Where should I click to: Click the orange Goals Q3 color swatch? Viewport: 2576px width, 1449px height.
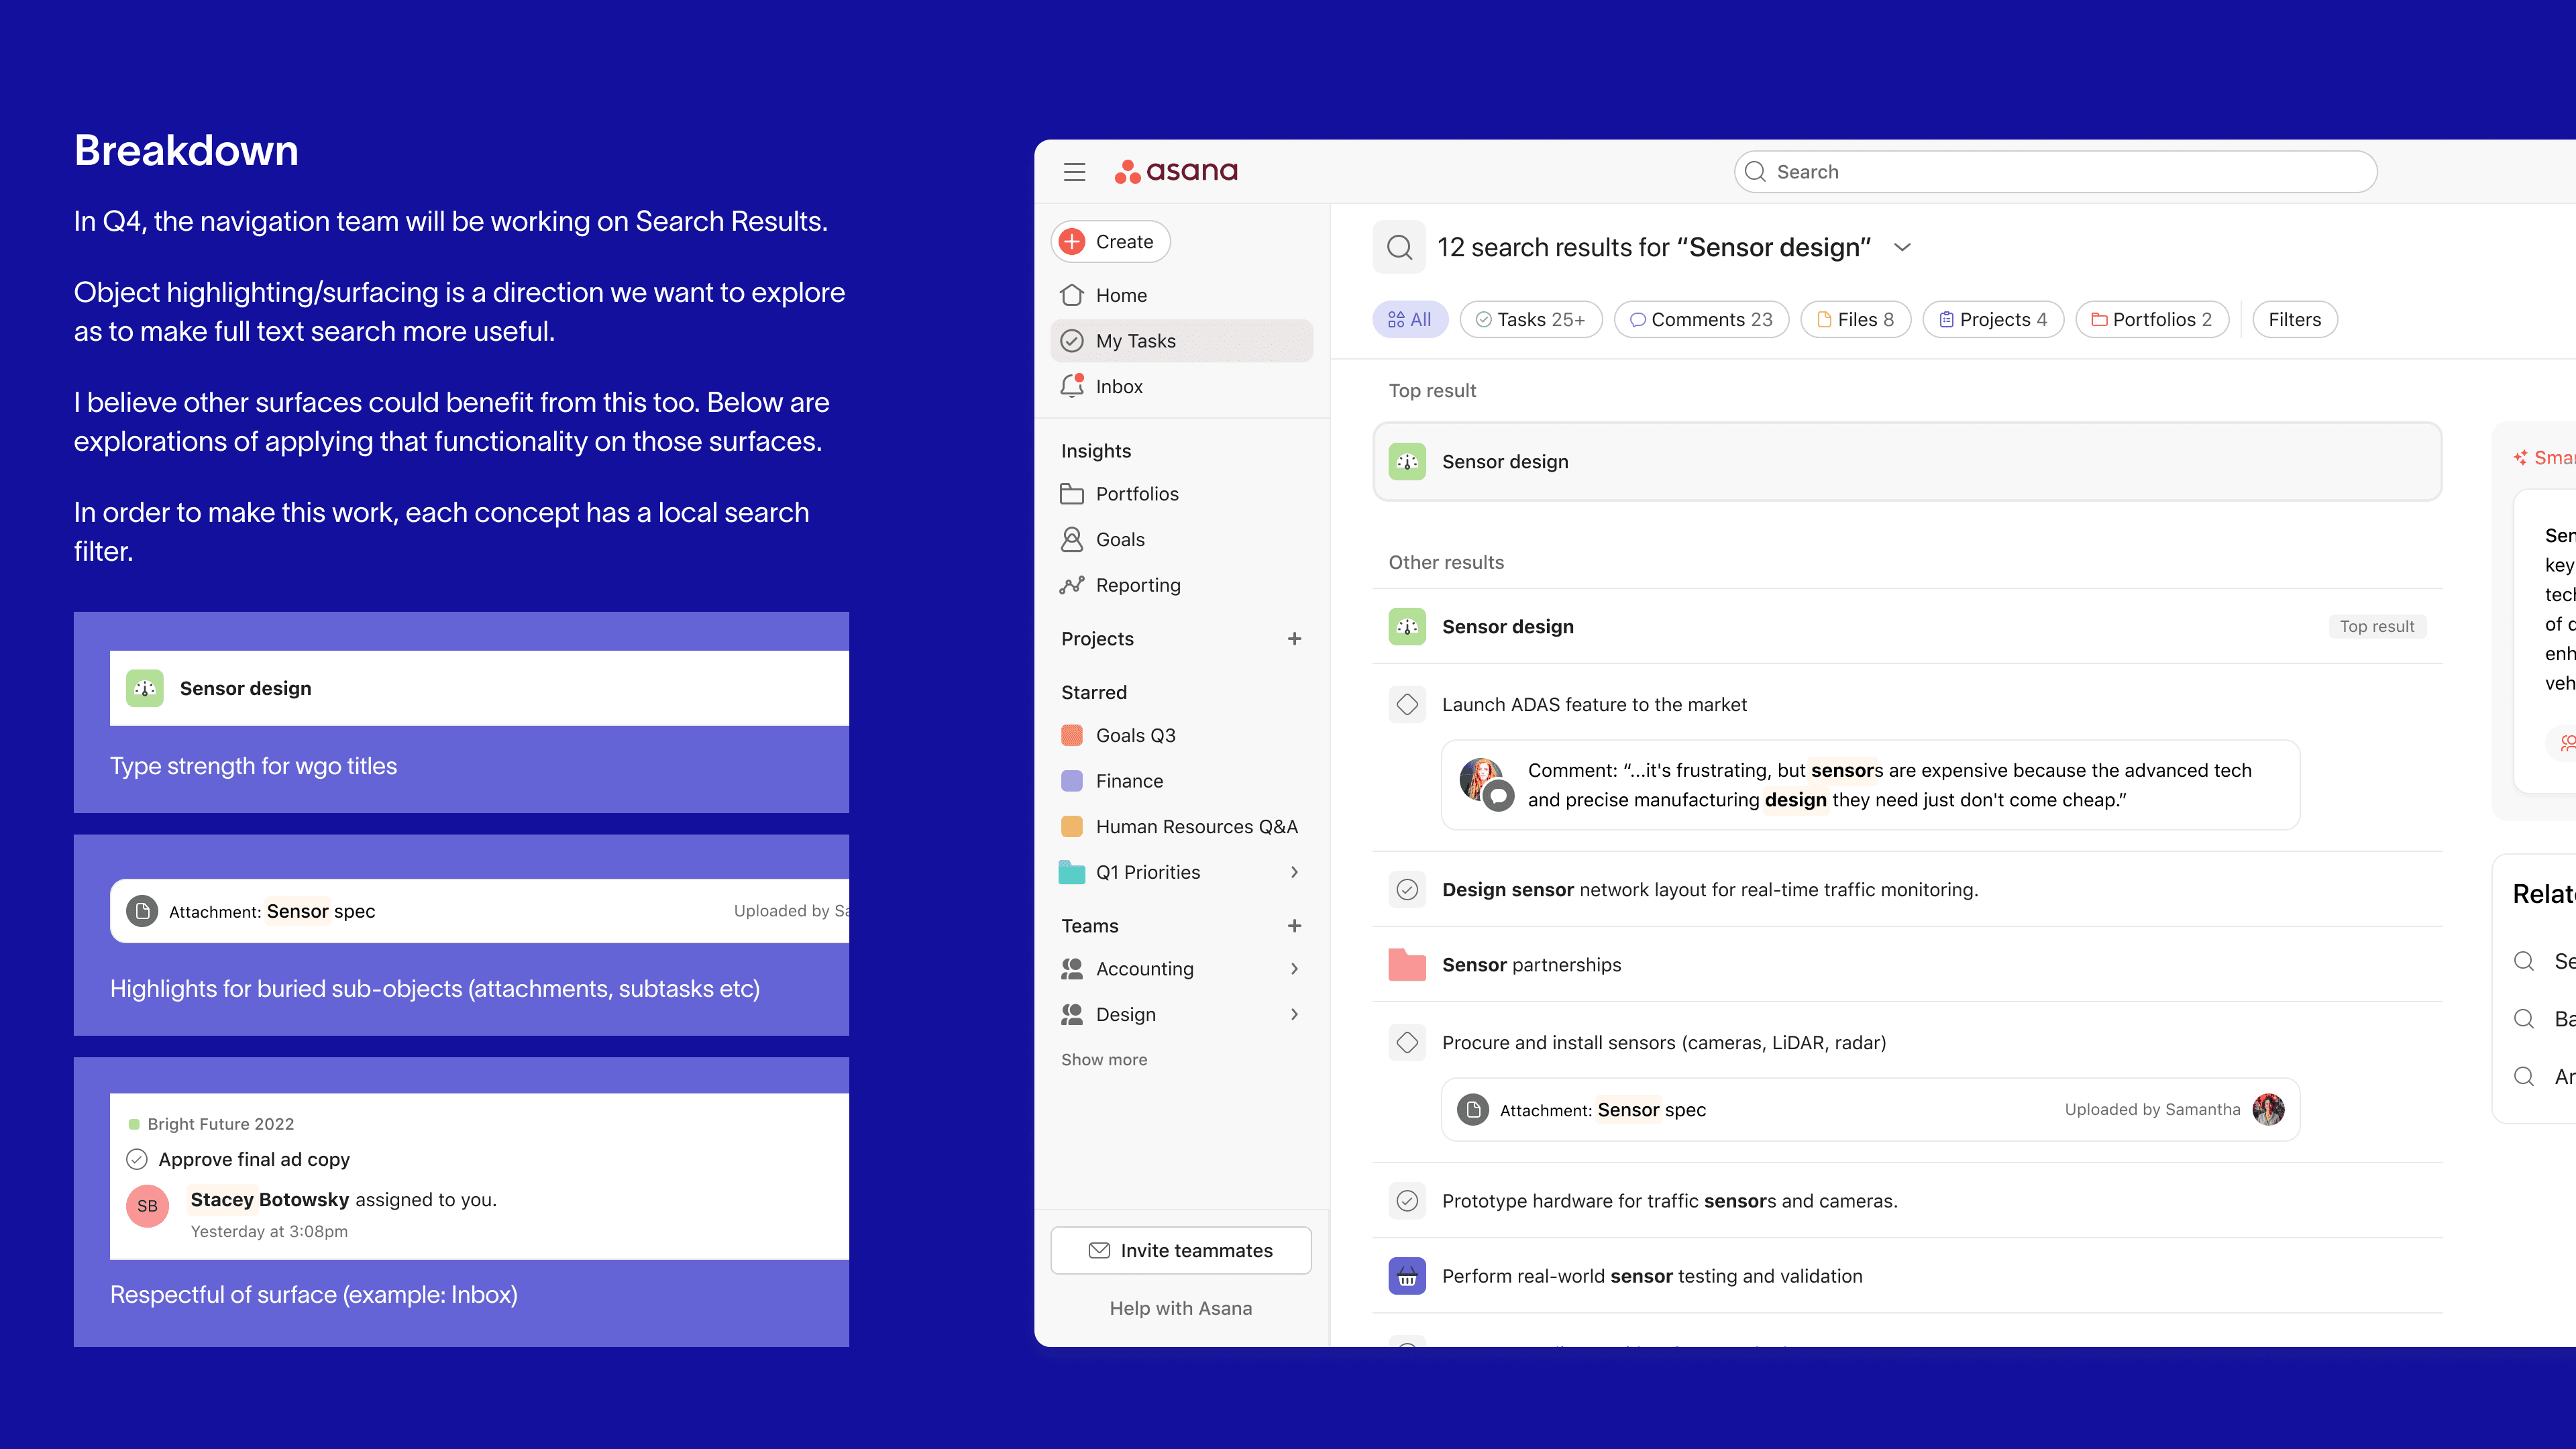coord(1072,735)
